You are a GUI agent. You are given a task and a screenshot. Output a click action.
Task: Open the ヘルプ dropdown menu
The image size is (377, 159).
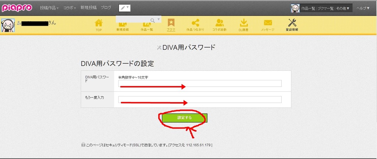point(363,8)
